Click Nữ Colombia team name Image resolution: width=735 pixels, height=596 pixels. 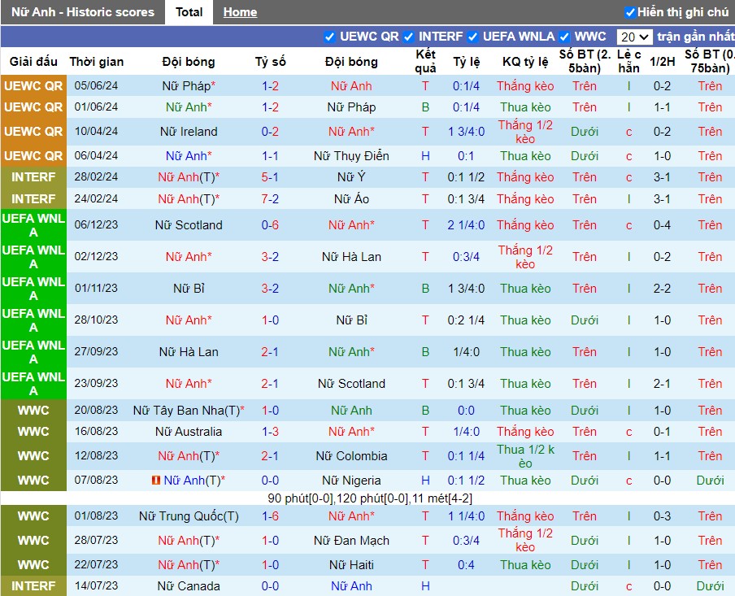[351, 456]
